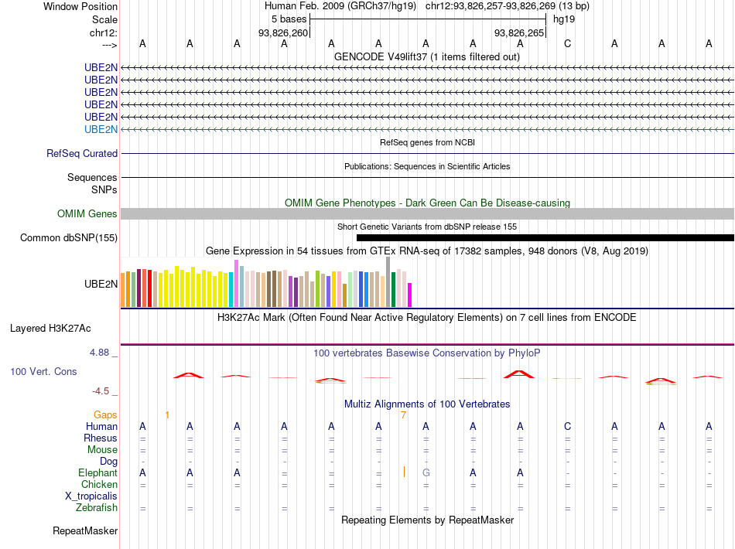Open the Multiz Alignments of 100 Vertebrates title
Screen dimensions: 735x549
(x=427, y=404)
